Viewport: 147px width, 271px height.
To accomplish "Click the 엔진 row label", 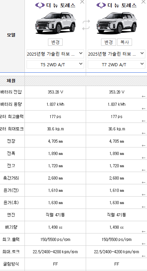I will [11, 215].
